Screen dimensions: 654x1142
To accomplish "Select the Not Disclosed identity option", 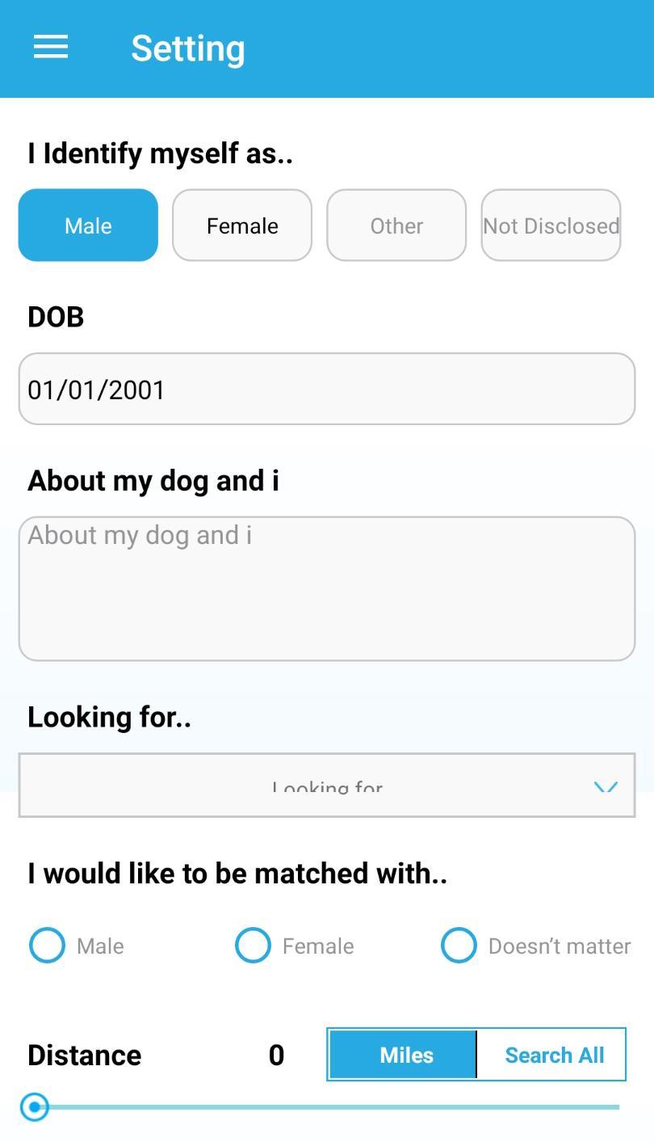I will click(x=551, y=225).
